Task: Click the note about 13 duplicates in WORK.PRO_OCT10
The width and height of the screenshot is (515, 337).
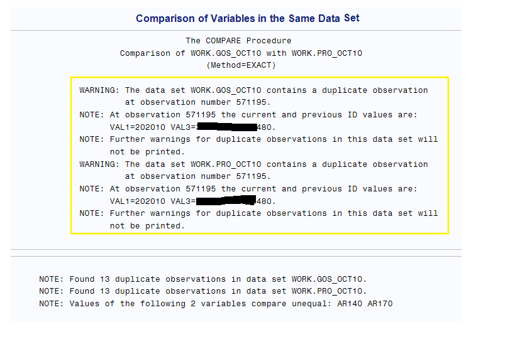Action: (x=202, y=291)
